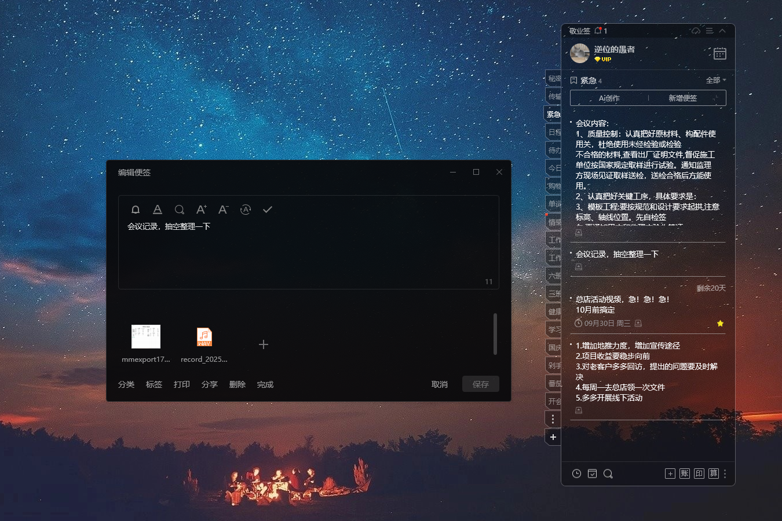
Task: Select the 紧急 category tab
Action: pos(553,114)
